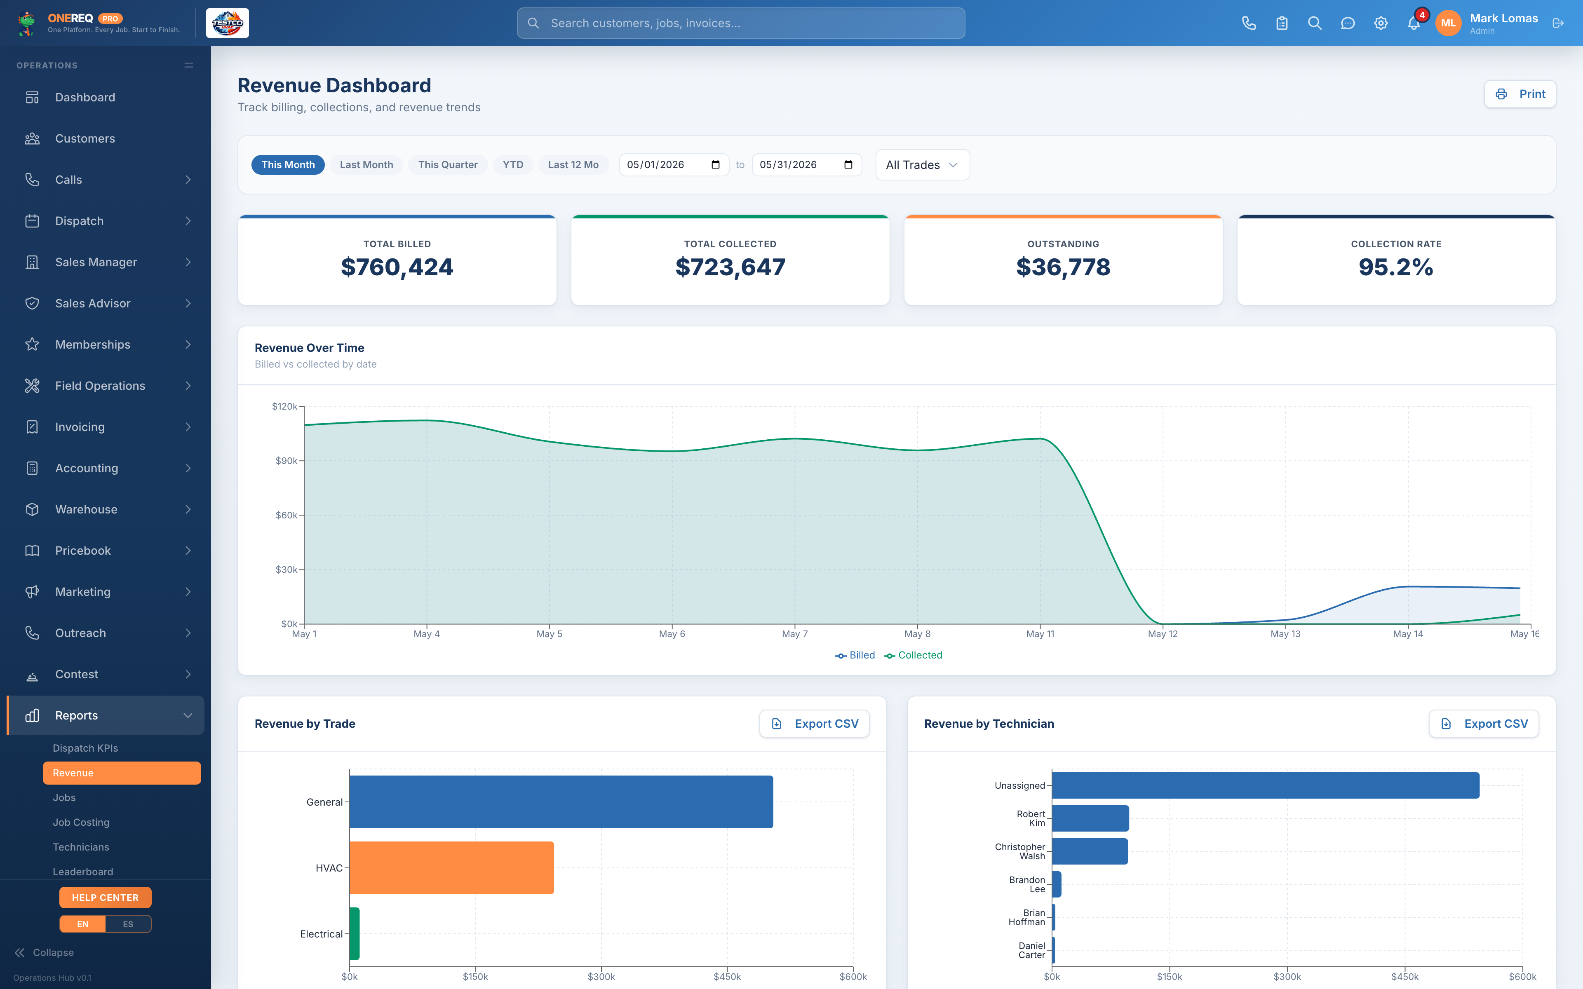
Task: Open the settings gear icon
Action: pos(1381,23)
